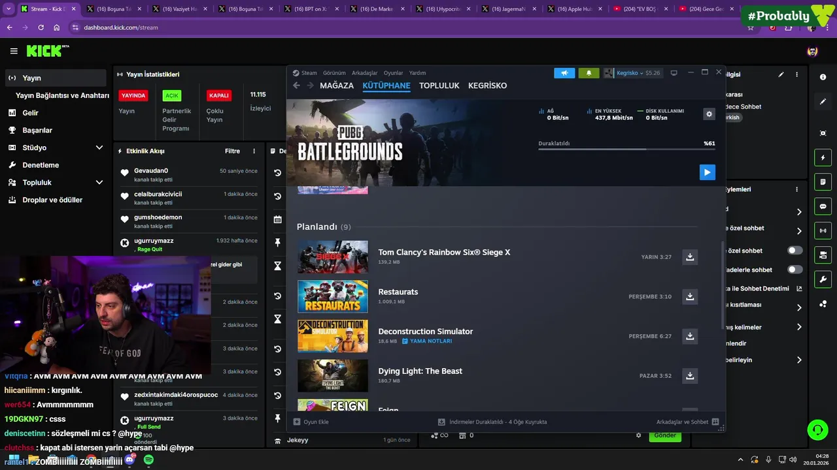Click the Restaurats game thumbnail

333,296
